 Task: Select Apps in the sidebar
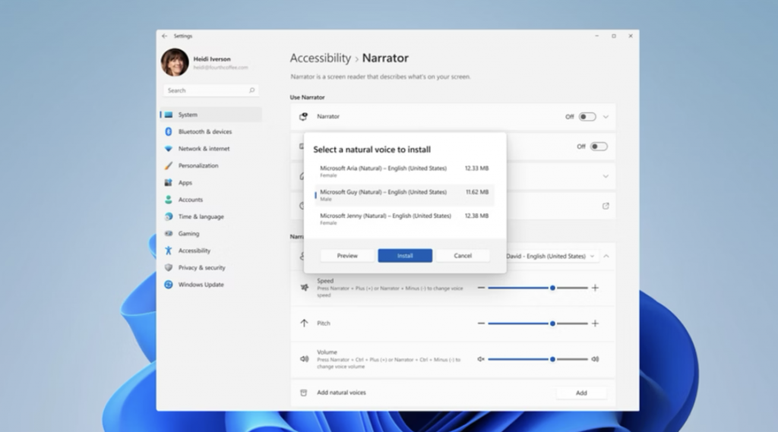(x=211, y=182)
